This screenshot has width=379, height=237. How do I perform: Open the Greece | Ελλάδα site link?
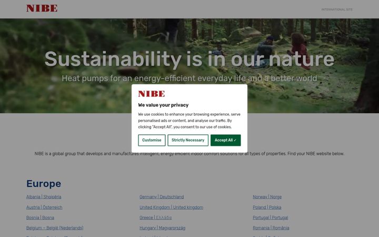(156, 218)
